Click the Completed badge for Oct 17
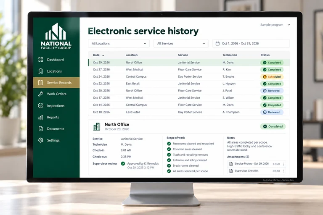The width and height of the screenshot is (323, 215). click(272, 98)
